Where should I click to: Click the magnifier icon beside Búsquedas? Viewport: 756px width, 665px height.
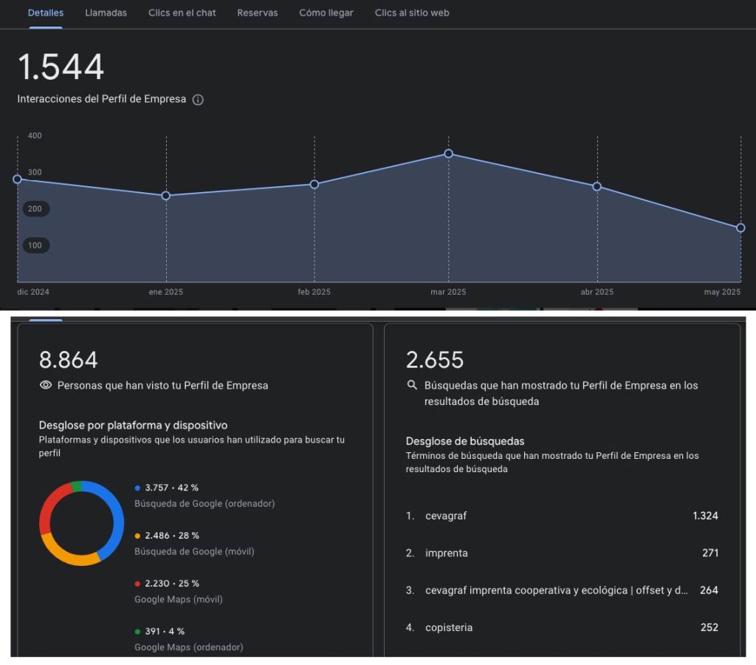412,385
